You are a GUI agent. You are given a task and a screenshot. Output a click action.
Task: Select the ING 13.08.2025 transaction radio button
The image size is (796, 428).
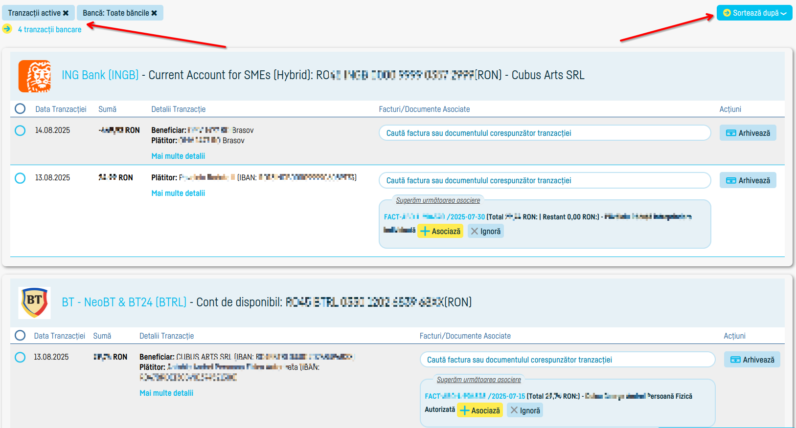coord(20,178)
